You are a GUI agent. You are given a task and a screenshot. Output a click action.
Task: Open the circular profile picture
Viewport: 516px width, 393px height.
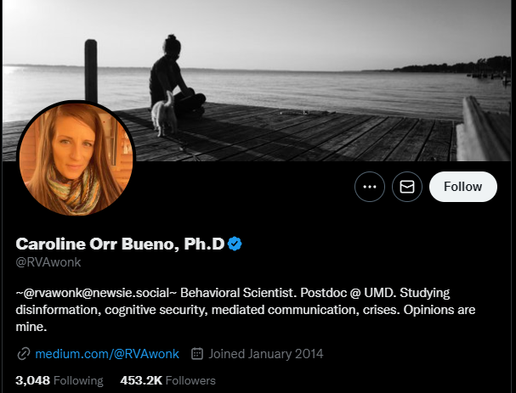[x=76, y=161]
